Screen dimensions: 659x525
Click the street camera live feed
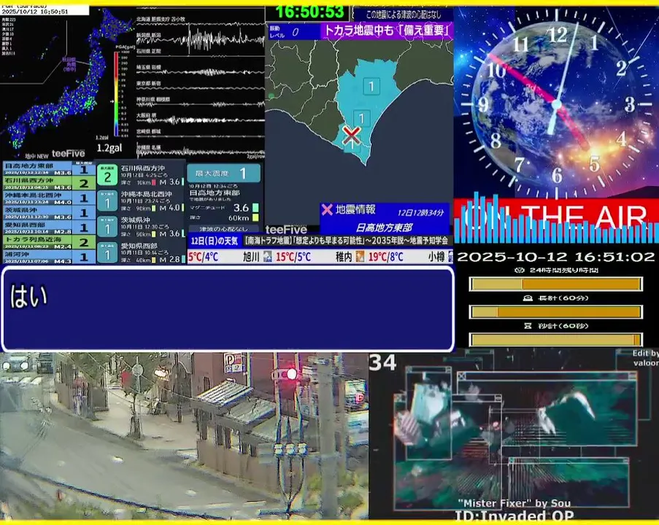pyautogui.click(x=184, y=436)
